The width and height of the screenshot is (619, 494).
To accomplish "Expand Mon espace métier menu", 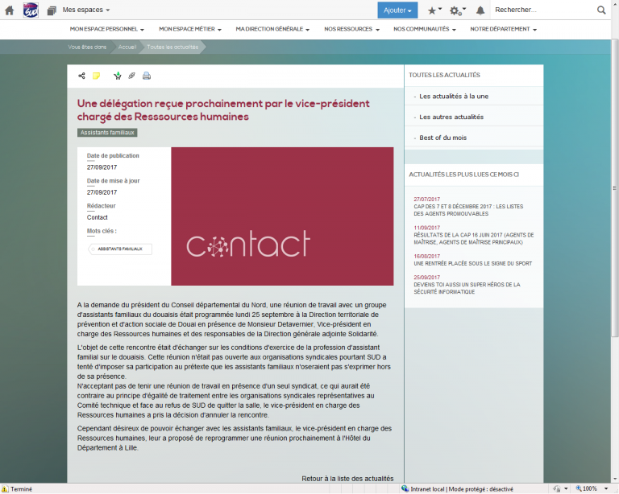I will (190, 29).
